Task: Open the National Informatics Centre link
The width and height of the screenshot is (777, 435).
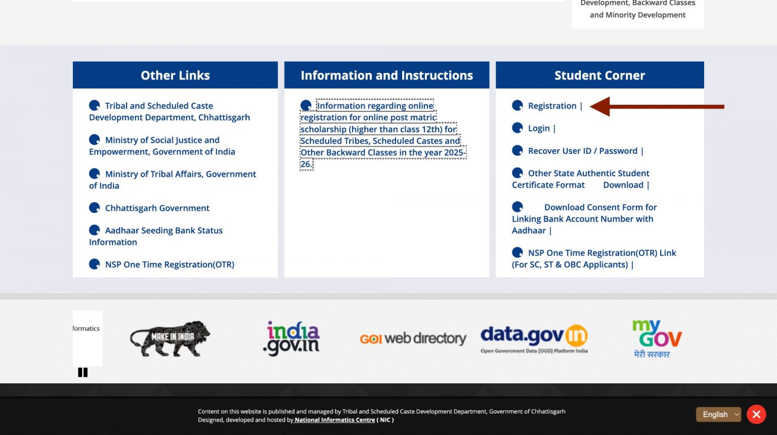Action: click(335, 420)
